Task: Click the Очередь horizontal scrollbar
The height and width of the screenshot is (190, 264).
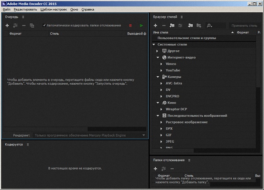Action: (46, 129)
